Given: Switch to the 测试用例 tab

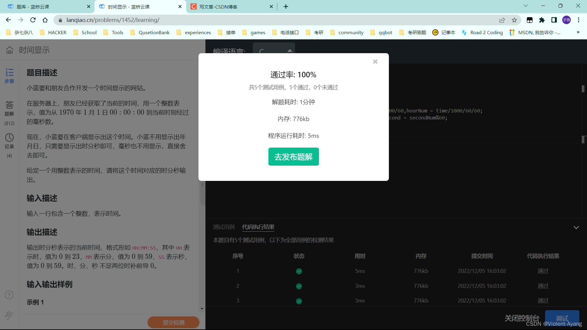Looking at the screenshot, I should [223, 227].
